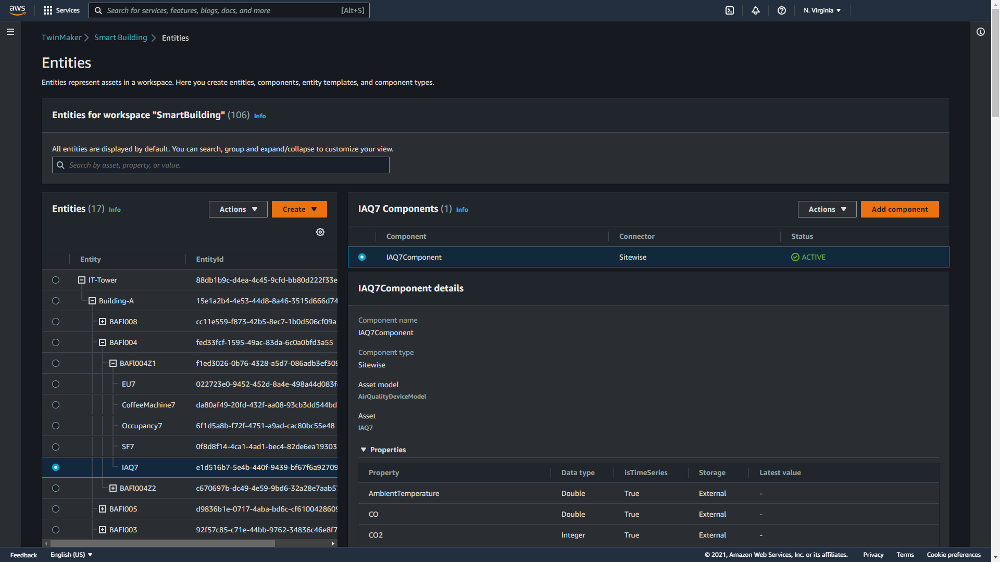Select the IAQ7Component radio button

coord(362,257)
